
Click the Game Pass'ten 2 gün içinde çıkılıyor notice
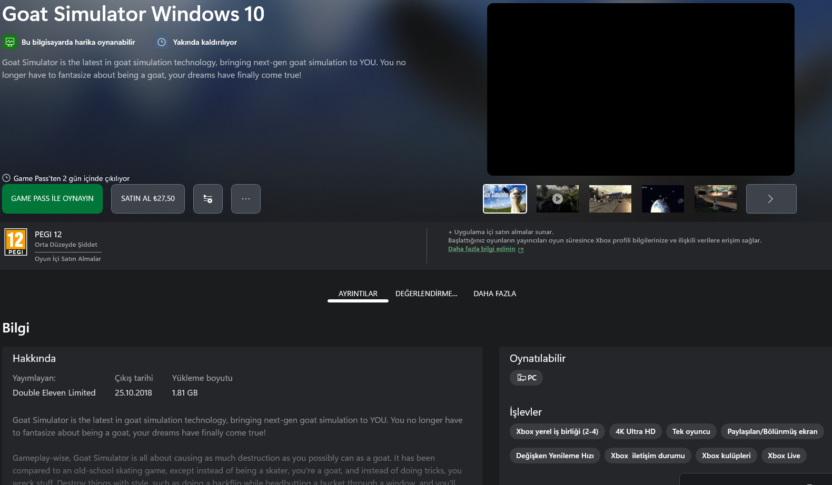point(72,178)
